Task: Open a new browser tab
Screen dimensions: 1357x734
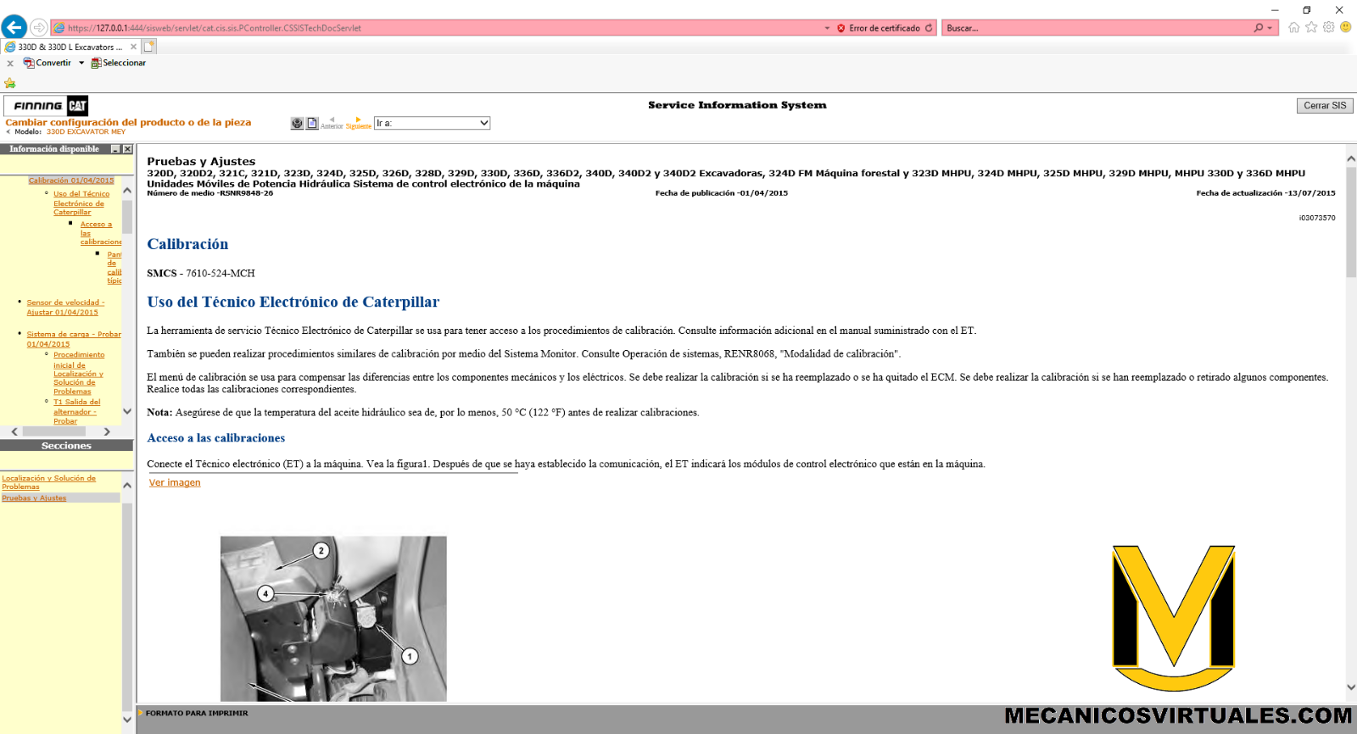Action: click(149, 47)
